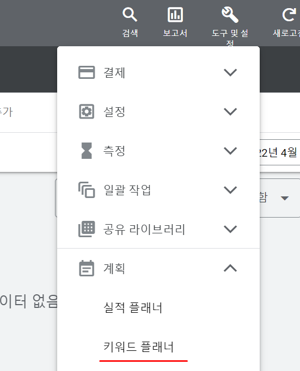The width and height of the screenshot is (300, 371).
Task: Collapse the 계획 section chevron
Action: coord(230,268)
